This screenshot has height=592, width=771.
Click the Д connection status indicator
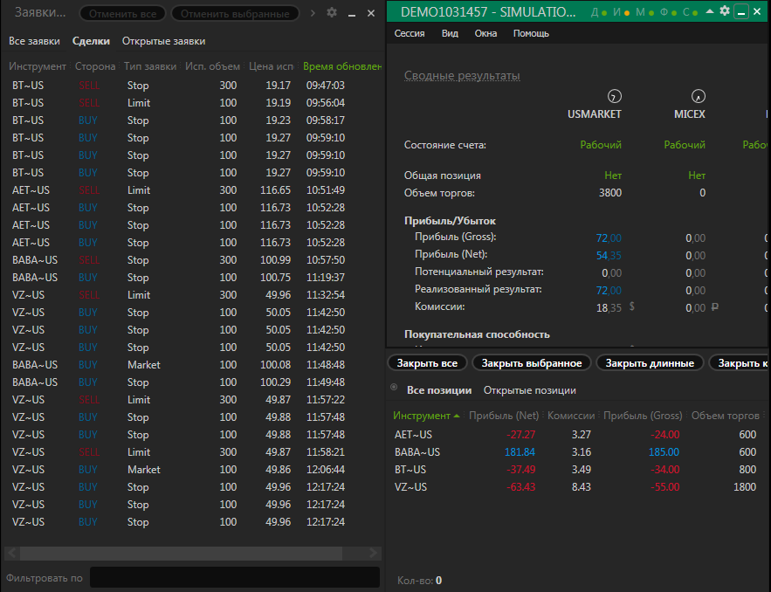(599, 12)
